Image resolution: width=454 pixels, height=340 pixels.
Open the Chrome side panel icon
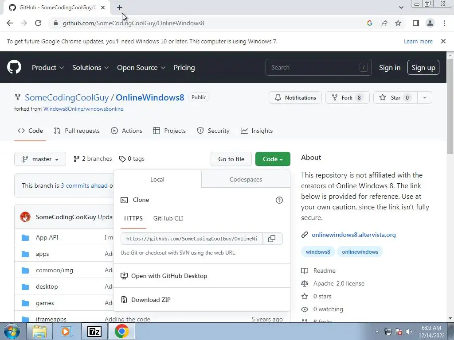click(416, 23)
